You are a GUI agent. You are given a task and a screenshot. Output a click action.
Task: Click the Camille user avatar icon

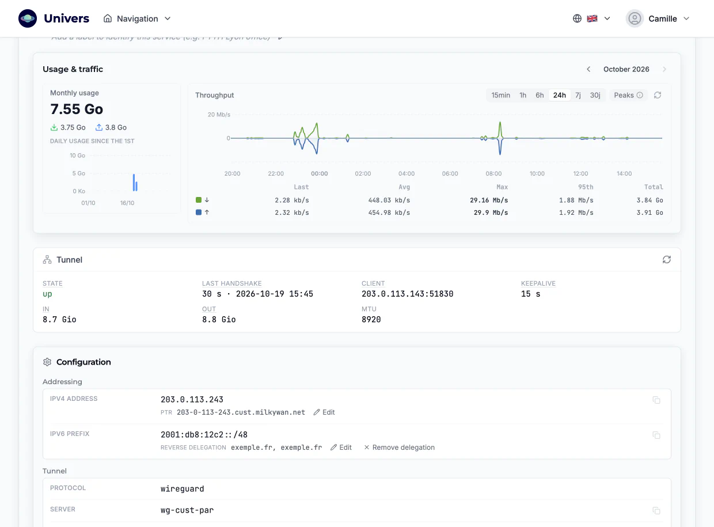point(635,18)
